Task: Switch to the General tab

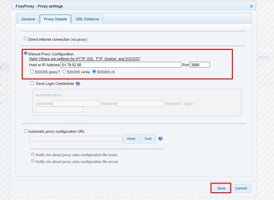Action: 28,19
